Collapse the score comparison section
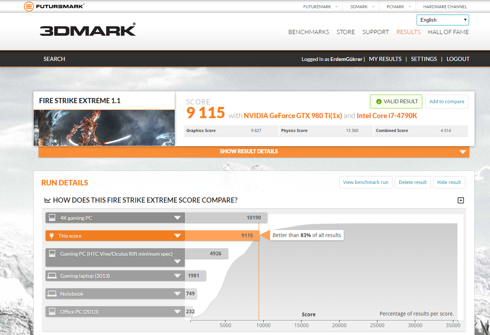This screenshot has width=490, height=335. pyautogui.click(x=461, y=200)
